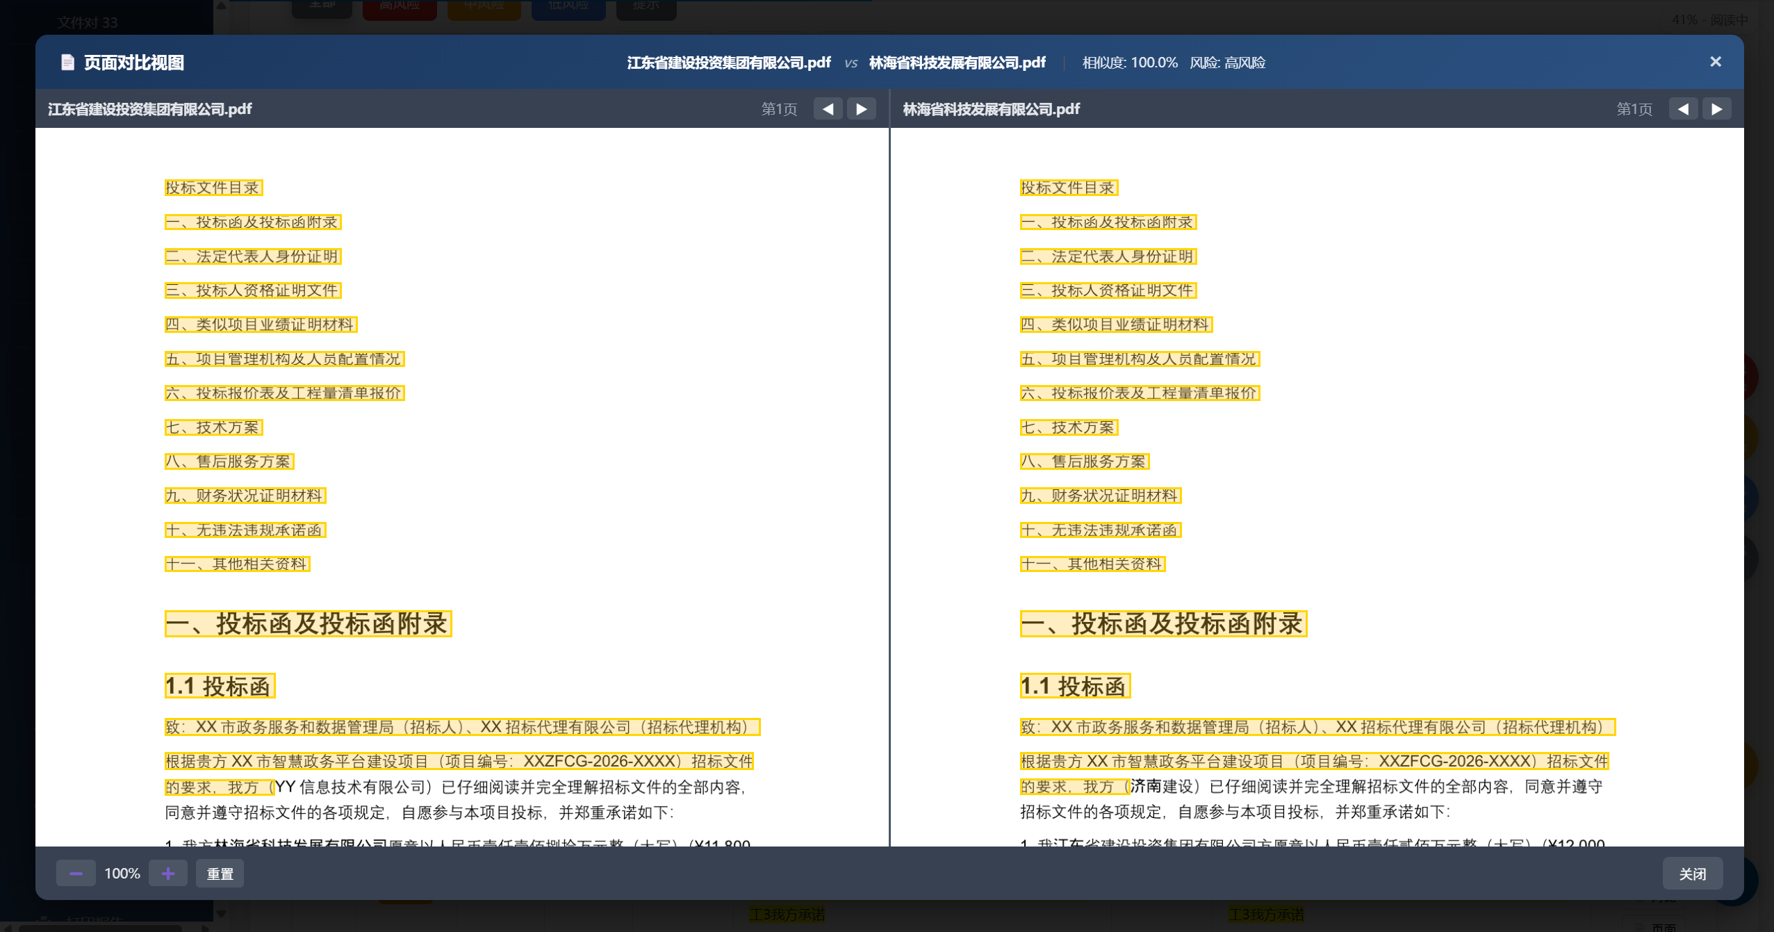This screenshot has height=932, width=1774.
Task: Click 七、技术方案 in left document
Action: [213, 427]
